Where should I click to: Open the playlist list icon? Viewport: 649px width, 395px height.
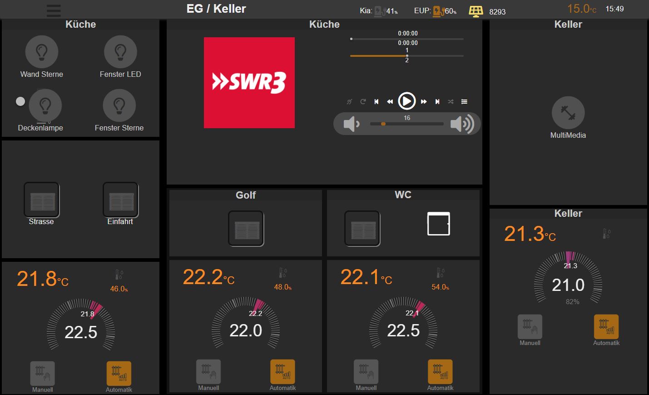(x=464, y=101)
